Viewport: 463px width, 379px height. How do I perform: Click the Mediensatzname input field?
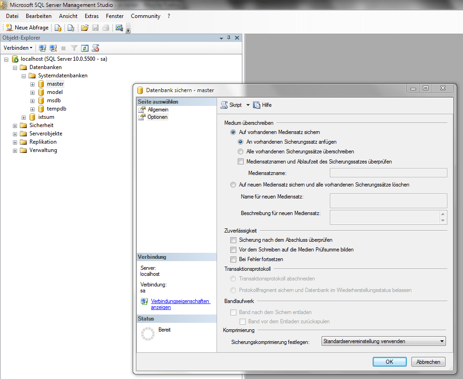(388, 173)
